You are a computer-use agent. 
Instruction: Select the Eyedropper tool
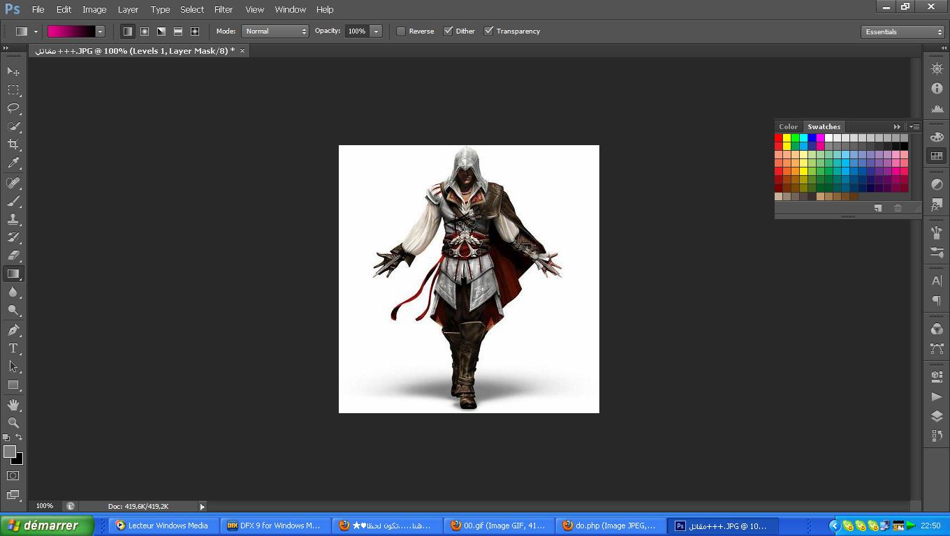13,163
